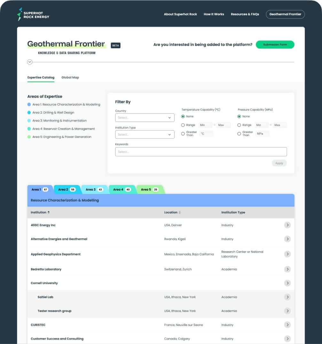Click Area 1 blue legend dot

(x=29, y=104)
